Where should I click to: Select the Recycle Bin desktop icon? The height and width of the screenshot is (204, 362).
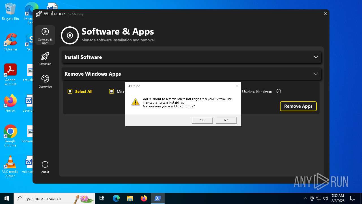pyautogui.click(x=10, y=12)
